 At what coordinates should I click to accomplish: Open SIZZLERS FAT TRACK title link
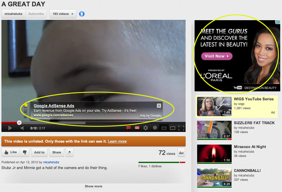tap(254, 123)
